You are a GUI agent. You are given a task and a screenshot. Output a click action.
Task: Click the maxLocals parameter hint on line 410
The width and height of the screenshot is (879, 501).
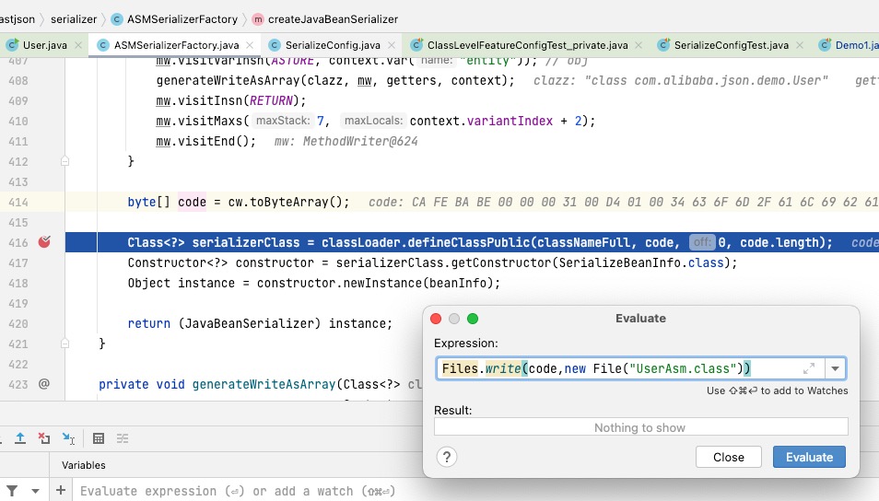[373, 121]
